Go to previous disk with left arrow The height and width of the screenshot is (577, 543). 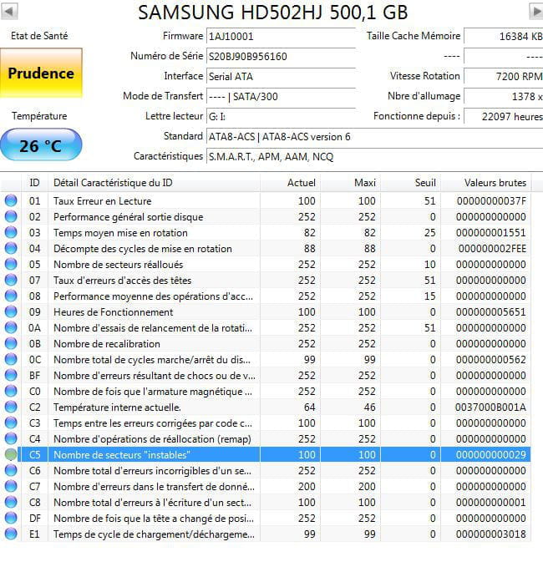9,11
